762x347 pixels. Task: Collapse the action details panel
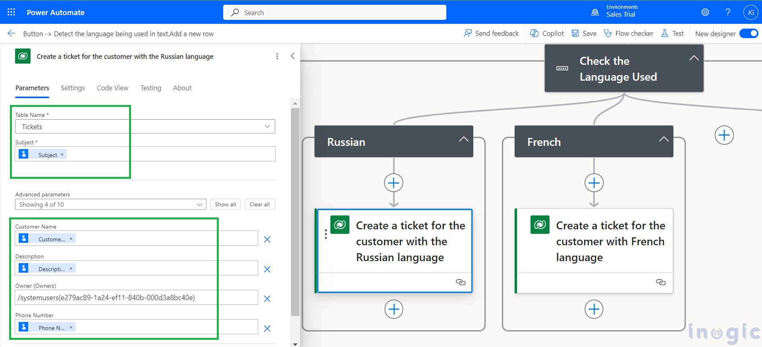pos(293,56)
